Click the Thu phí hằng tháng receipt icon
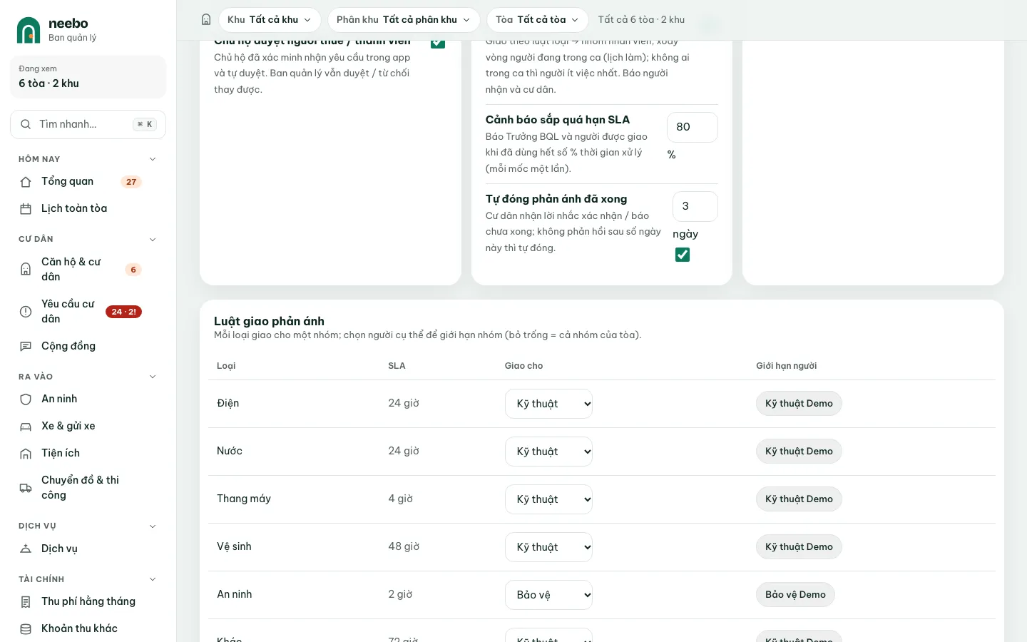The height and width of the screenshot is (642, 1027). click(26, 602)
